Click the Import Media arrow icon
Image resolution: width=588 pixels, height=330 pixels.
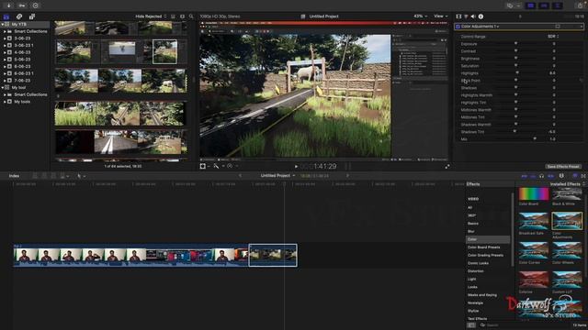click(x=8, y=5)
